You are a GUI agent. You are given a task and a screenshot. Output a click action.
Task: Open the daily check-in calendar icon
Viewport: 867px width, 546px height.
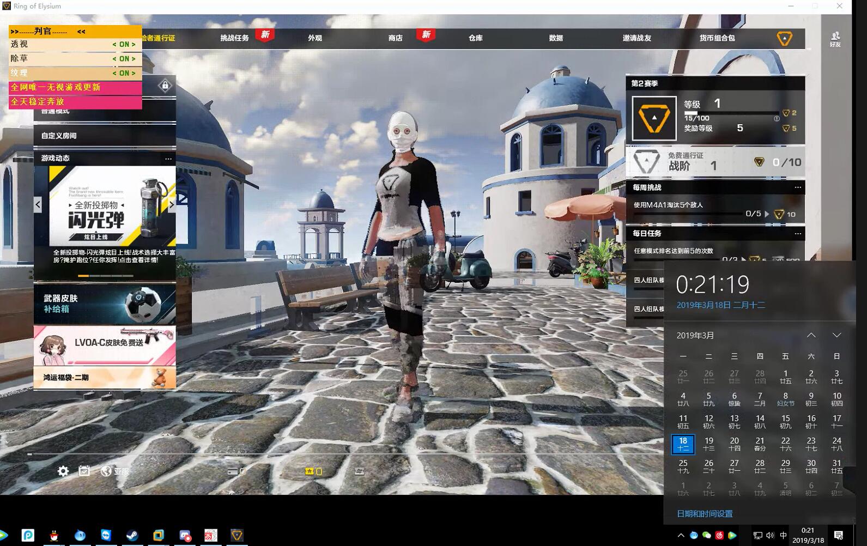pos(84,471)
